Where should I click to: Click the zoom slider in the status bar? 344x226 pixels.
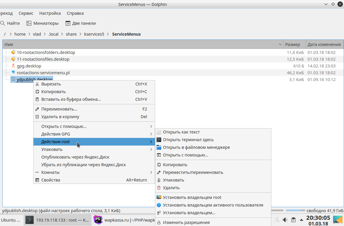277,210
